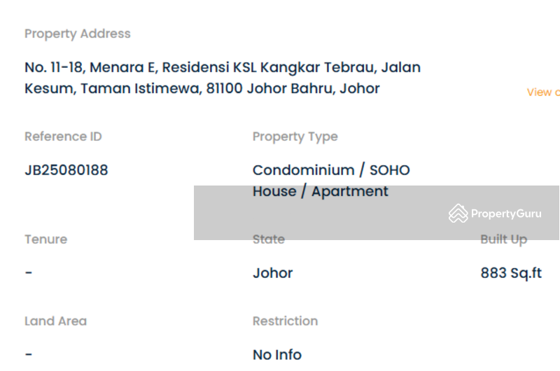
Task: Click the State label
Action: pyautogui.click(x=269, y=239)
